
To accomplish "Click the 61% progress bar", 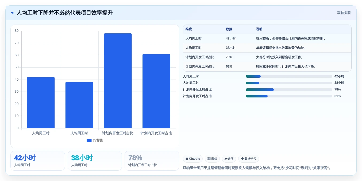I will tap(289, 96).
